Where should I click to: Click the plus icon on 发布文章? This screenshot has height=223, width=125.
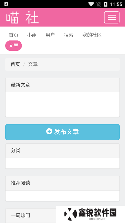[49, 131]
